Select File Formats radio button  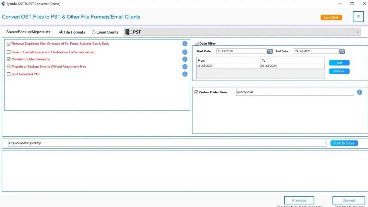tap(61, 32)
